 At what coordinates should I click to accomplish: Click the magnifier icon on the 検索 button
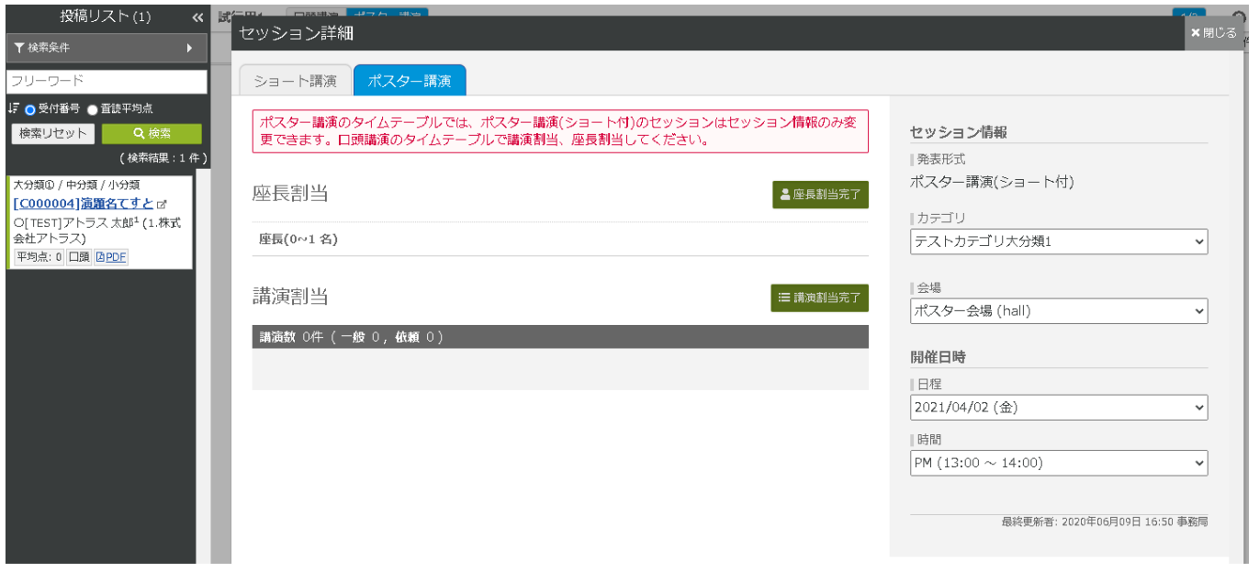tap(138, 133)
